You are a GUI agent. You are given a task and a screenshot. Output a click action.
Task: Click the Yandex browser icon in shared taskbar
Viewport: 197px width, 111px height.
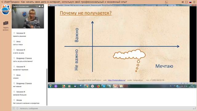tap(92, 86)
